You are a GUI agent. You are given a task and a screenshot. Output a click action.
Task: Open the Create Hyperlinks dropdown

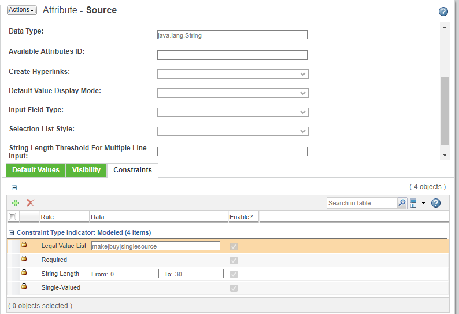point(232,74)
